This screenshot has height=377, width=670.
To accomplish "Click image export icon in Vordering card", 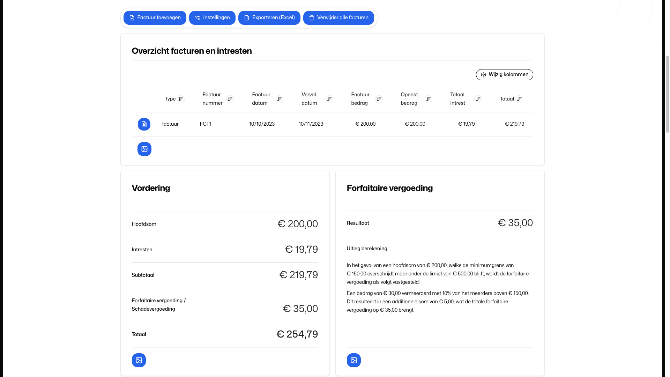I will (139, 360).
